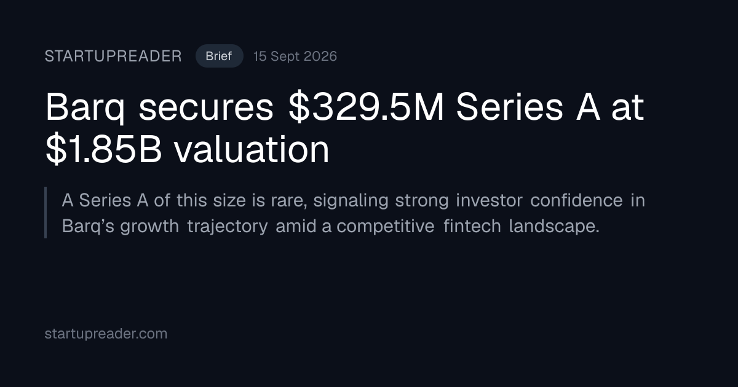The width and height of the screenshot is (738, 387).
Task: Click the startupreader.com footer link
Action: [106, 334]
